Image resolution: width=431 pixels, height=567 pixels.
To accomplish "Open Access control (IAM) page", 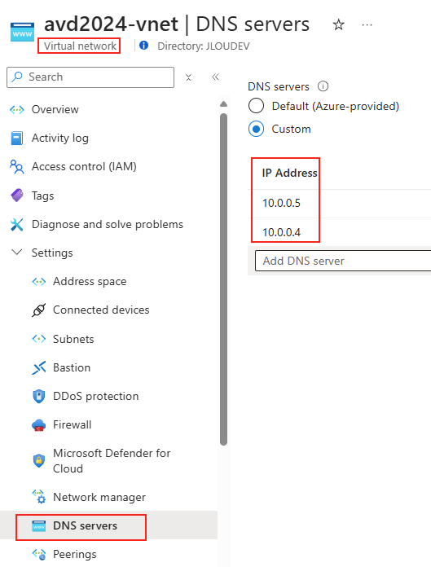I will [x=84, y=166].
